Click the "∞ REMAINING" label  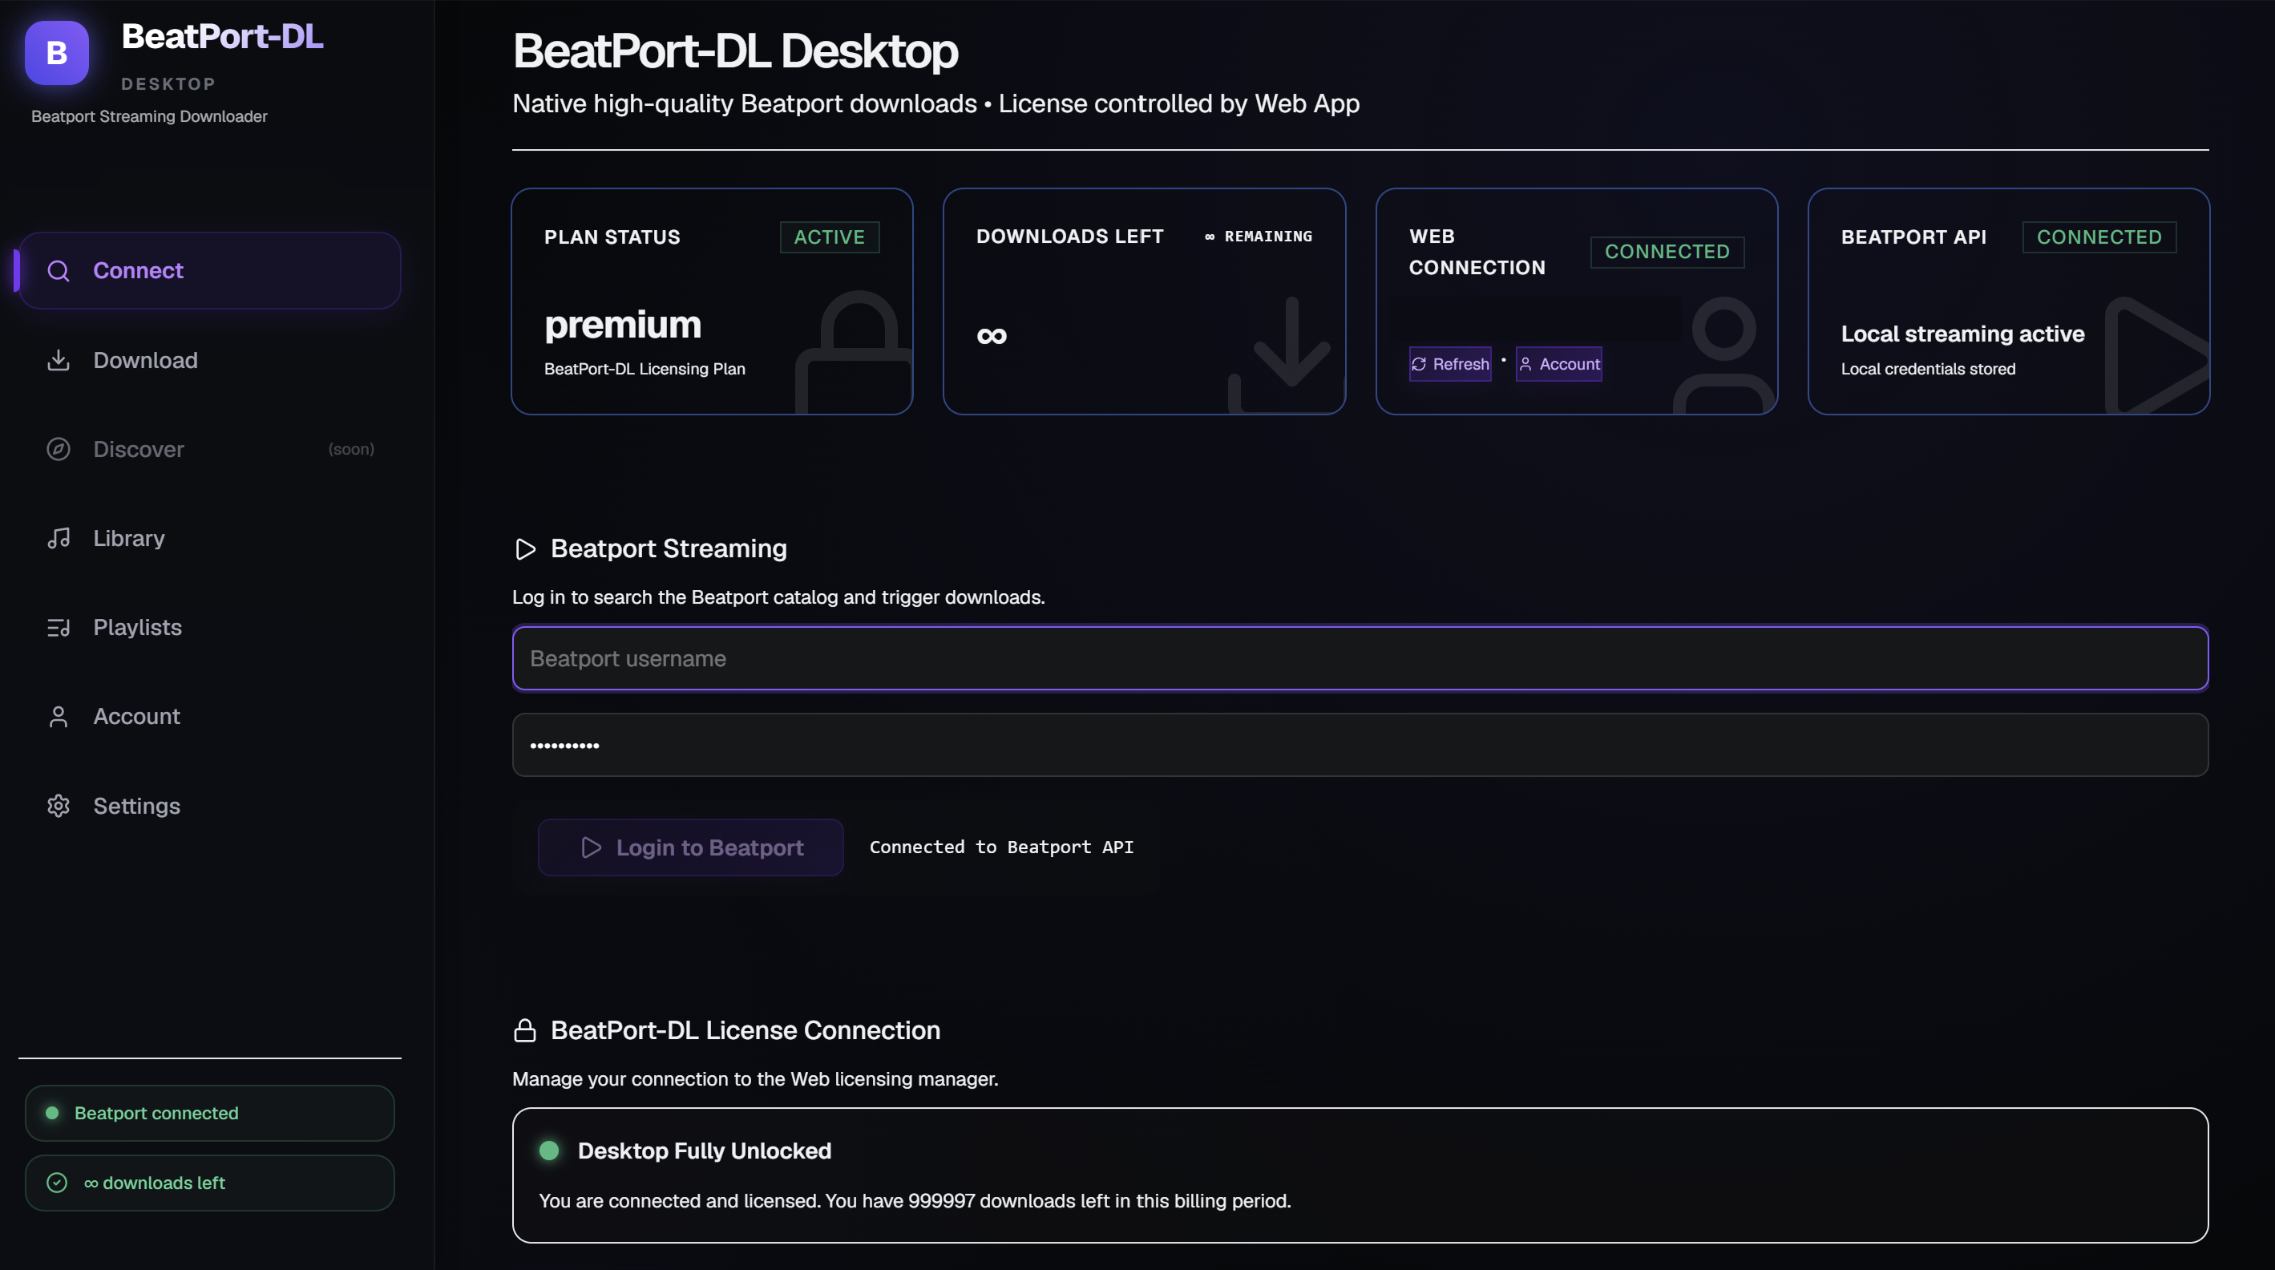(1259, 236)
